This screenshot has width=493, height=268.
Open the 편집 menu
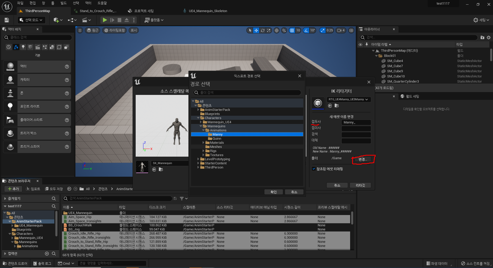click(x=33, y=3)
